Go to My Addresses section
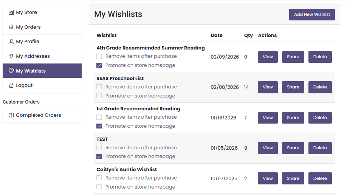The image size is (347, 195). [x=33, y=56]
